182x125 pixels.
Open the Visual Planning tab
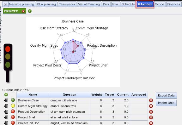[89, 4]
